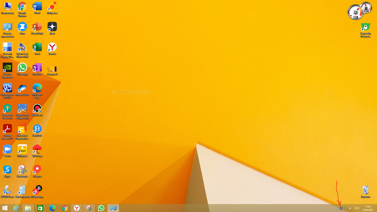Viewport: 377px width, 212px height.
Task: Open Yandex browser from the taskbar
Action: pos(77,208)
